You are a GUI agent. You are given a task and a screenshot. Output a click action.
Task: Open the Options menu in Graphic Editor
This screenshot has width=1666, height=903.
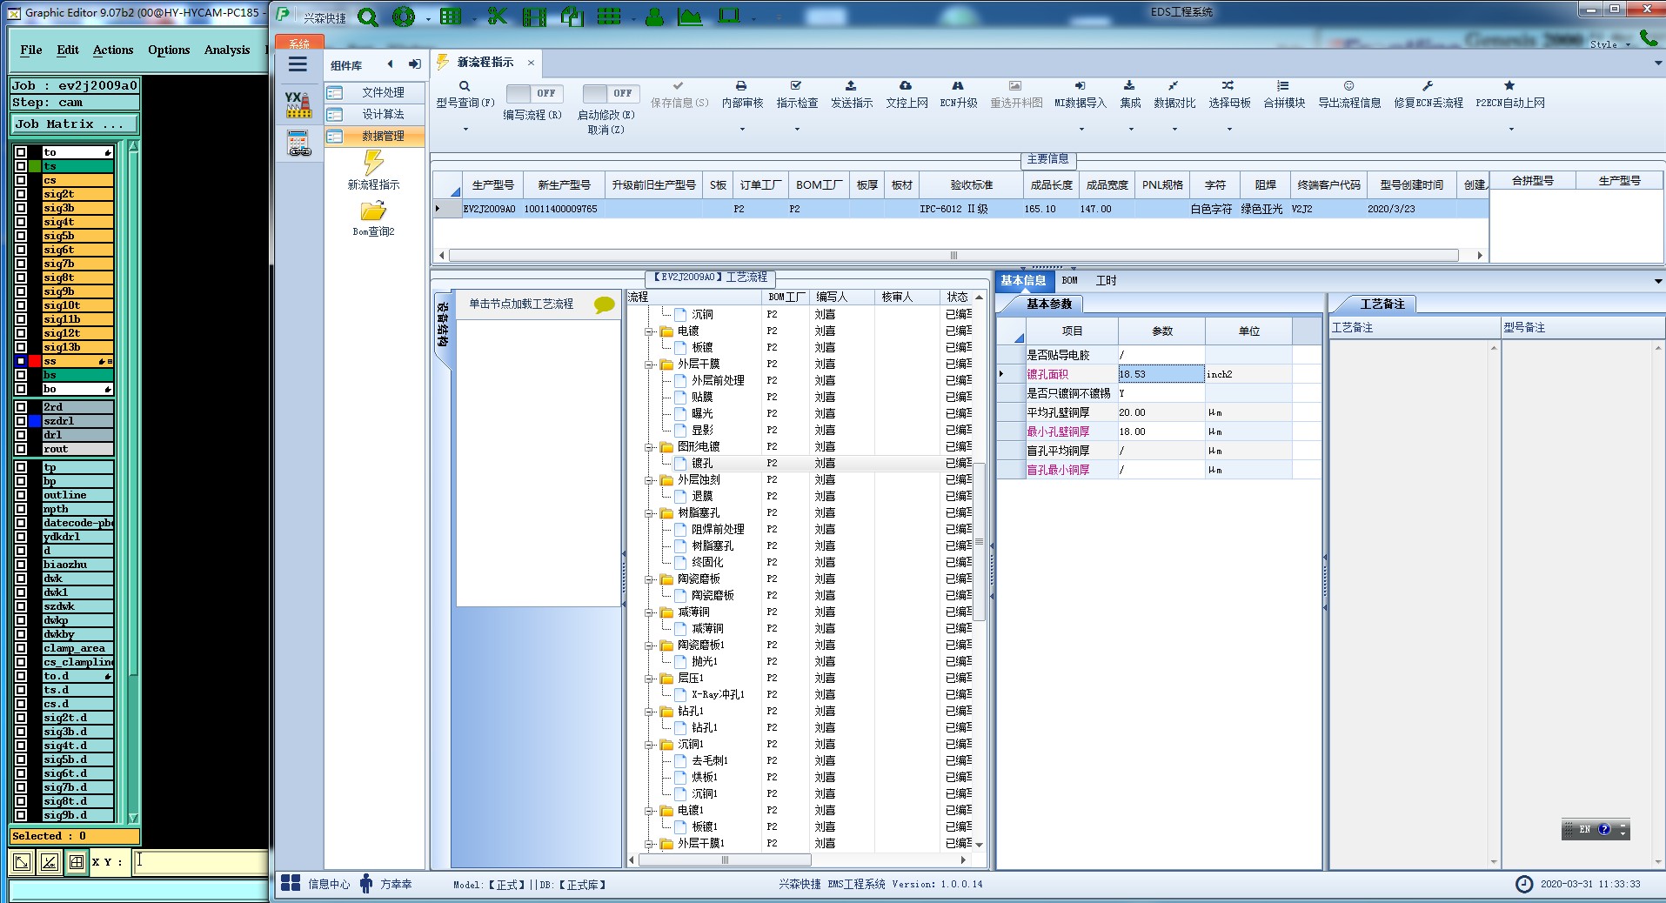(x=169, y=50)
